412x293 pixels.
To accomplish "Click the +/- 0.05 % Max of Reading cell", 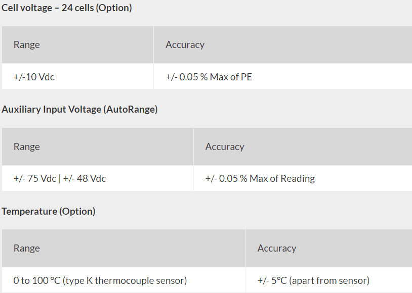I will [303, 178].
